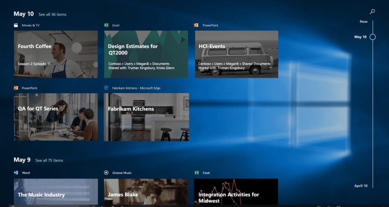Click the May 9 date heading
The height and width of the screenshot is (207, 389).
22,160
